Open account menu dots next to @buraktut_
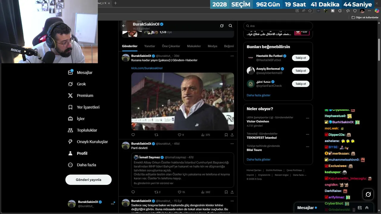Image resolution: width=381 pixels, height=214 pixels. click(113, 204)
